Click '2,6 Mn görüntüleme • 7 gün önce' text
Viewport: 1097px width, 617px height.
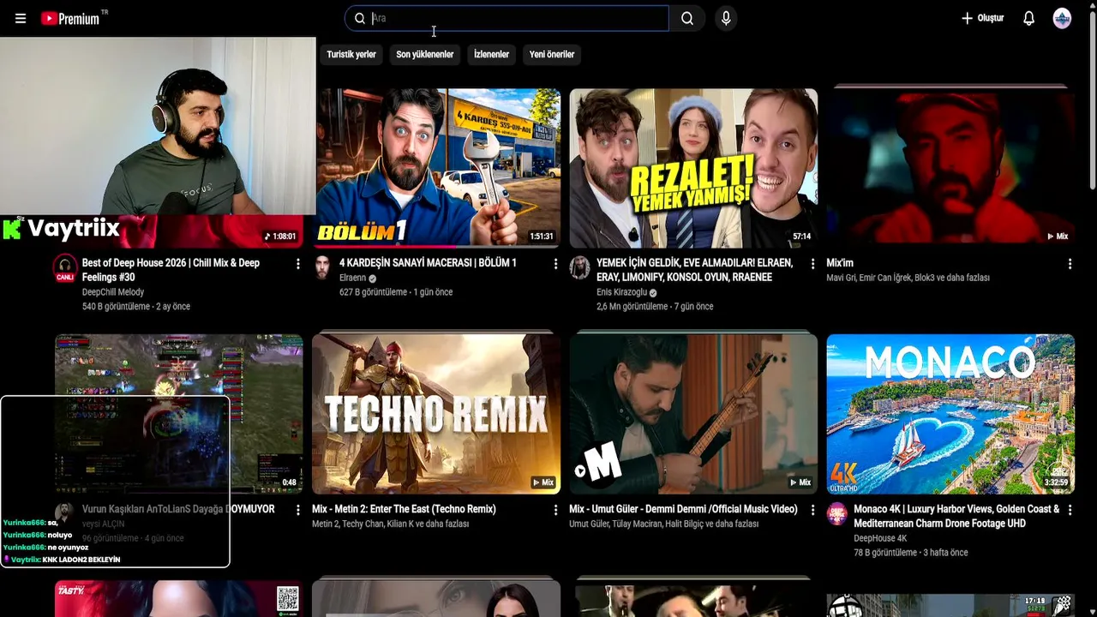(655, 307)
